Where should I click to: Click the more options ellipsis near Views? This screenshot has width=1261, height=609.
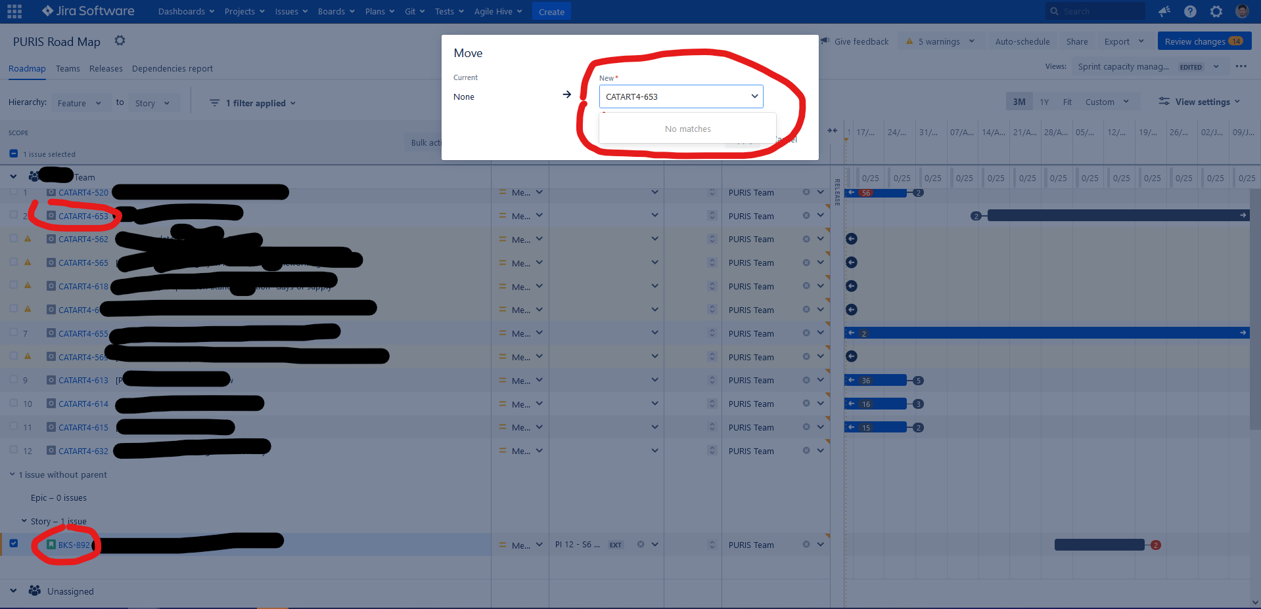pyautogui.click(x=1241, y=66)
